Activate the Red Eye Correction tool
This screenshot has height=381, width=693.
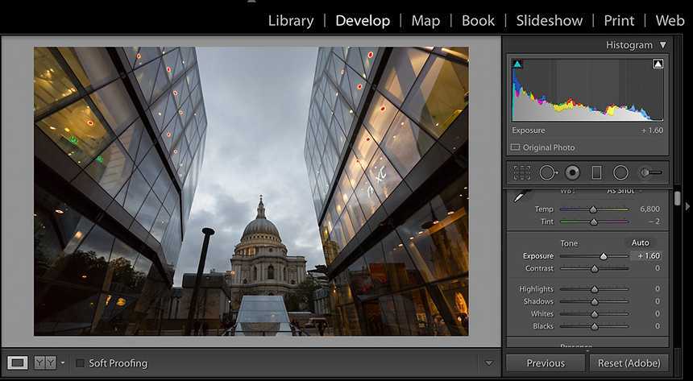pos(572,172)
